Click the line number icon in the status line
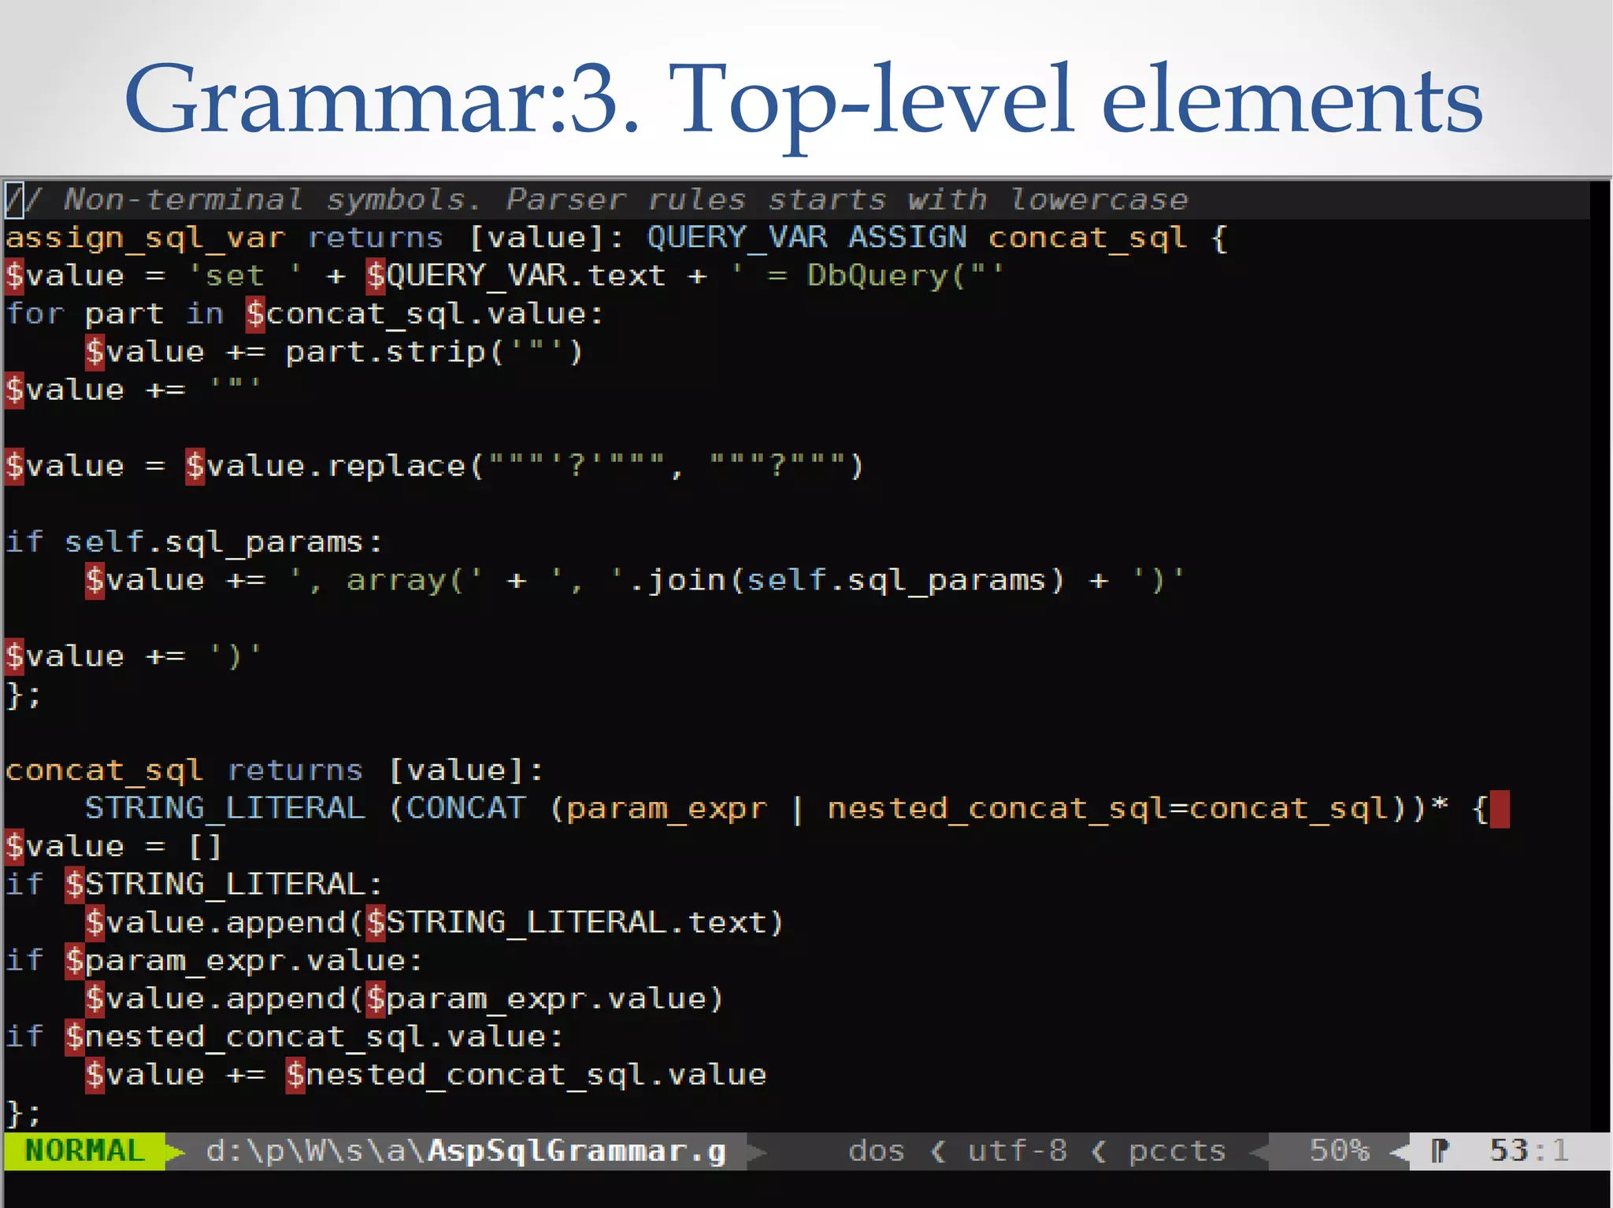This screenshot has width=1613, height=1208. (1440, 1151)
